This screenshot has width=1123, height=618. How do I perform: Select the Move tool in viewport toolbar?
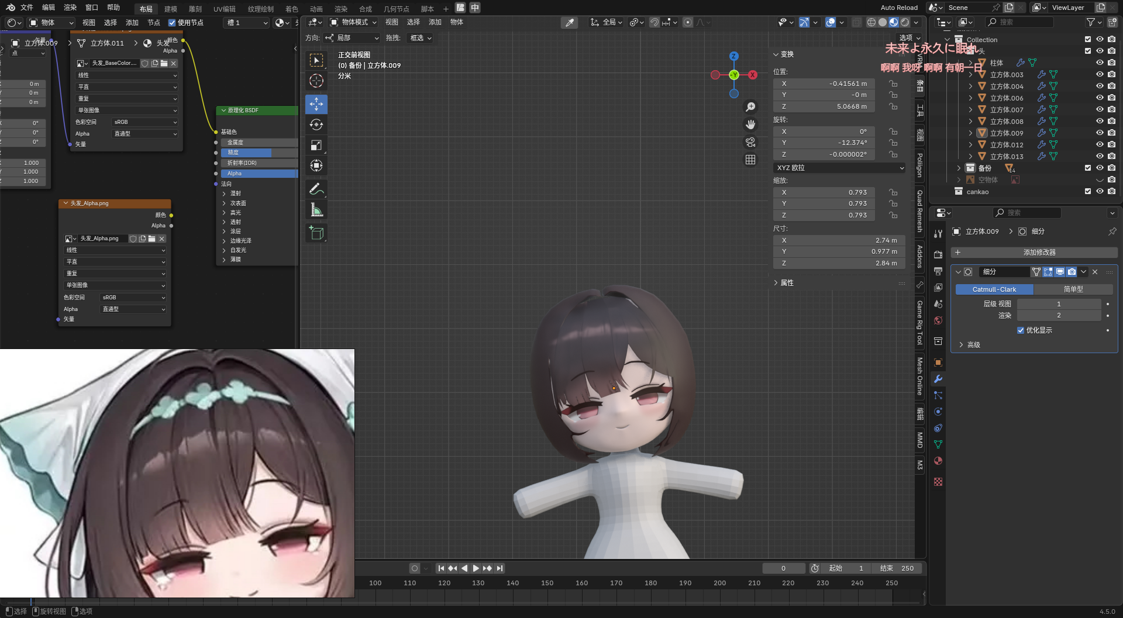pos(316,104)
